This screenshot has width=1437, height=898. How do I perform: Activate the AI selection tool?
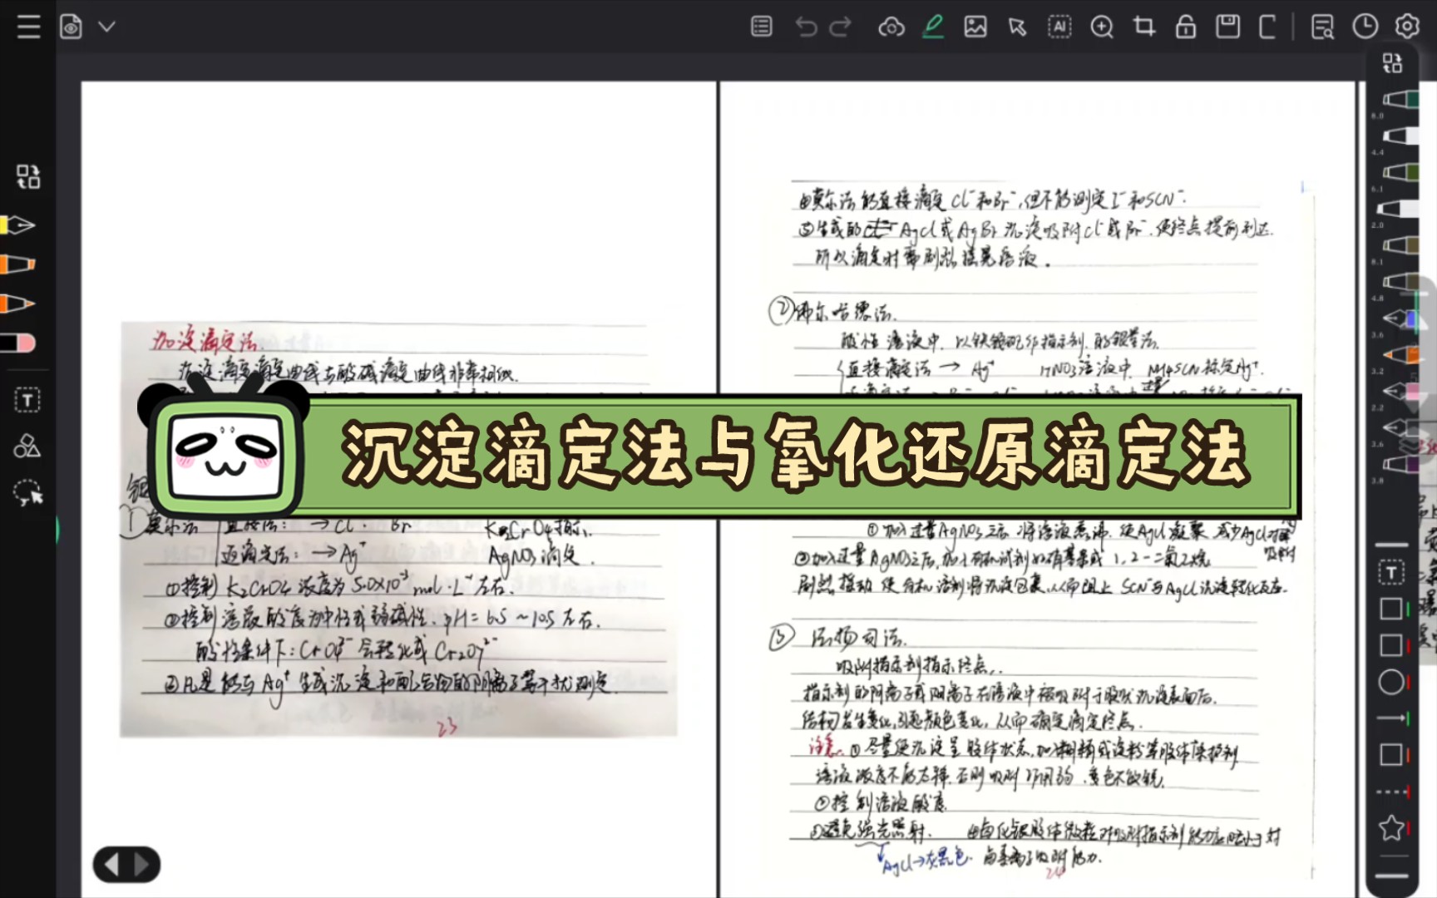coord(1059,27)
